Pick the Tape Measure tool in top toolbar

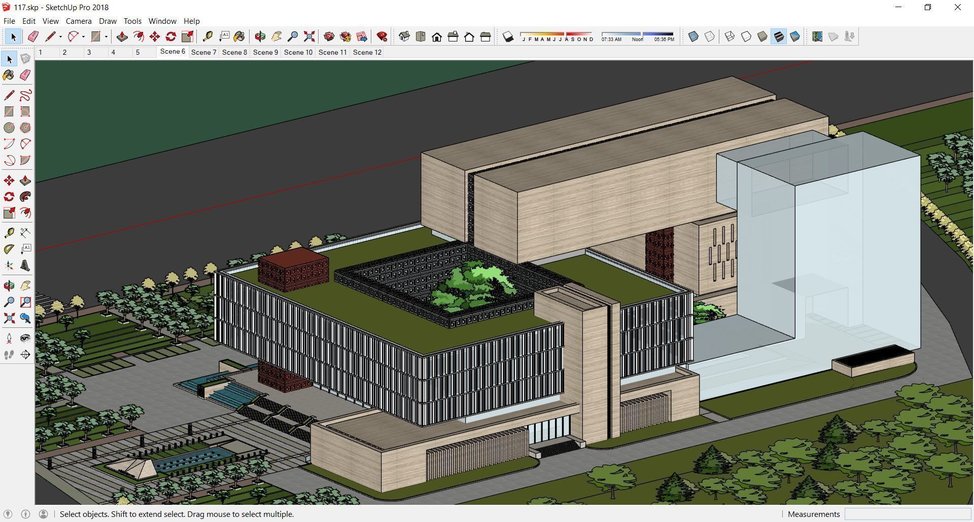click(207, 36)
